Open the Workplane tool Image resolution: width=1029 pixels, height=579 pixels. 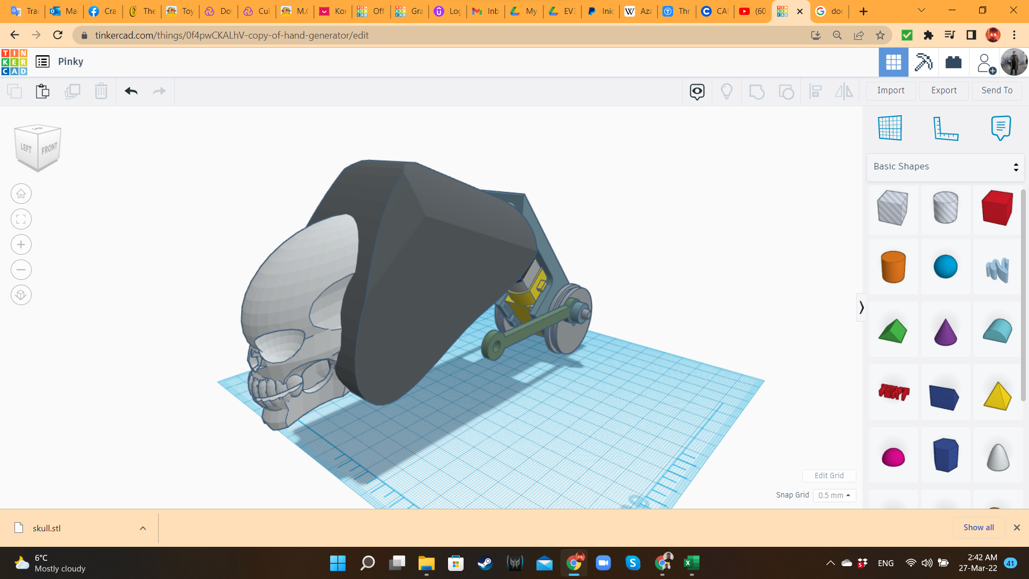(x=890, y=128)
